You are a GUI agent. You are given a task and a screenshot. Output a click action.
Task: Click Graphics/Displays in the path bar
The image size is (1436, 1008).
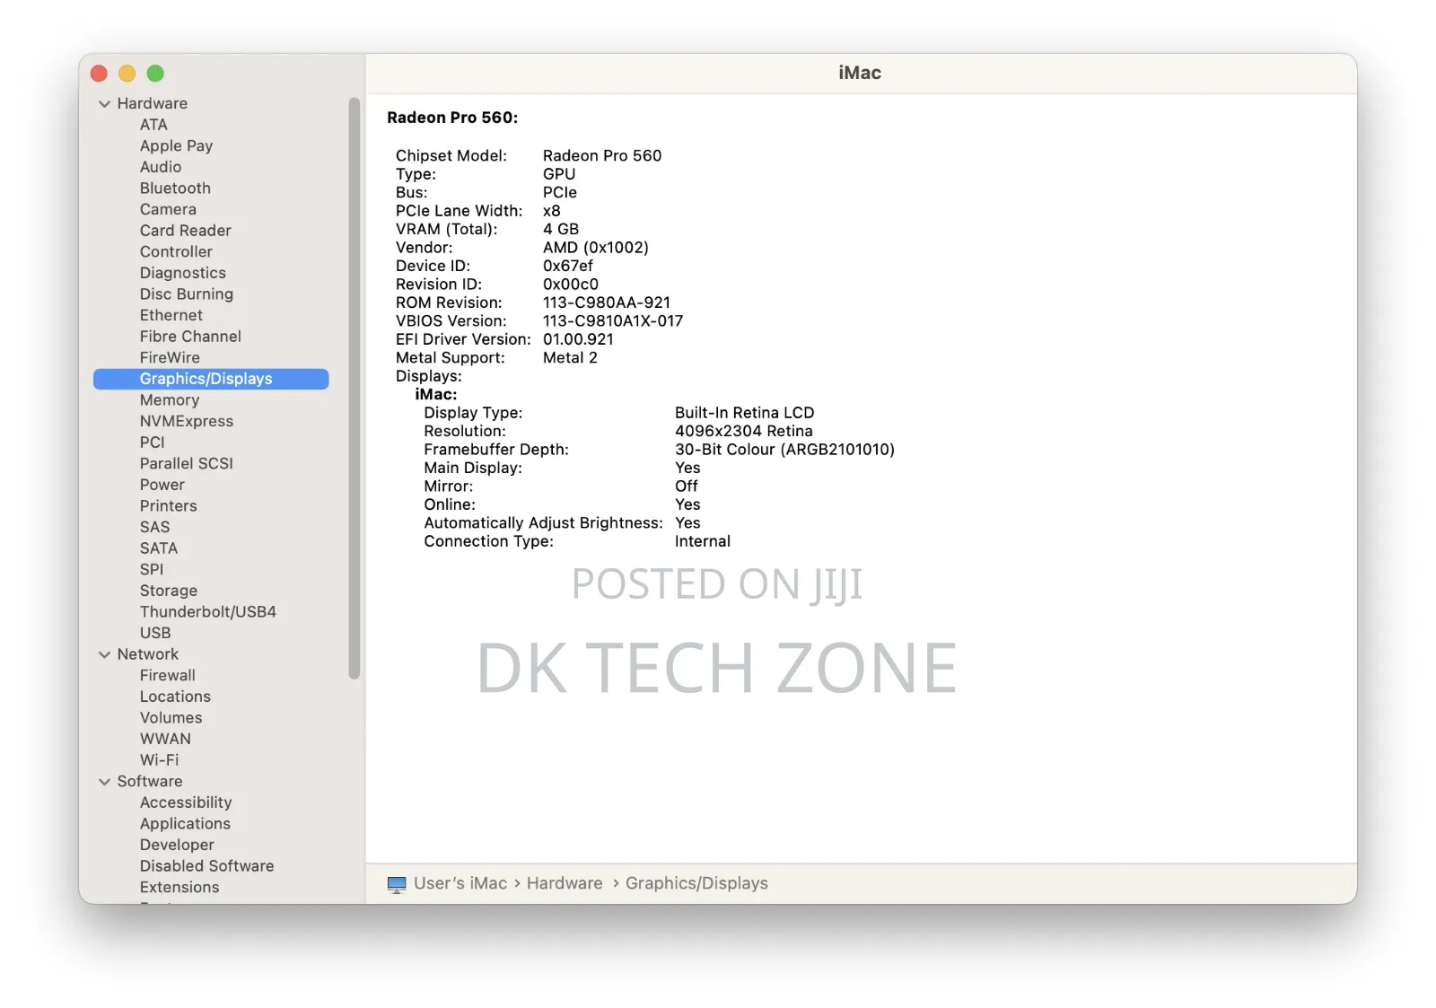click(696, 883)
